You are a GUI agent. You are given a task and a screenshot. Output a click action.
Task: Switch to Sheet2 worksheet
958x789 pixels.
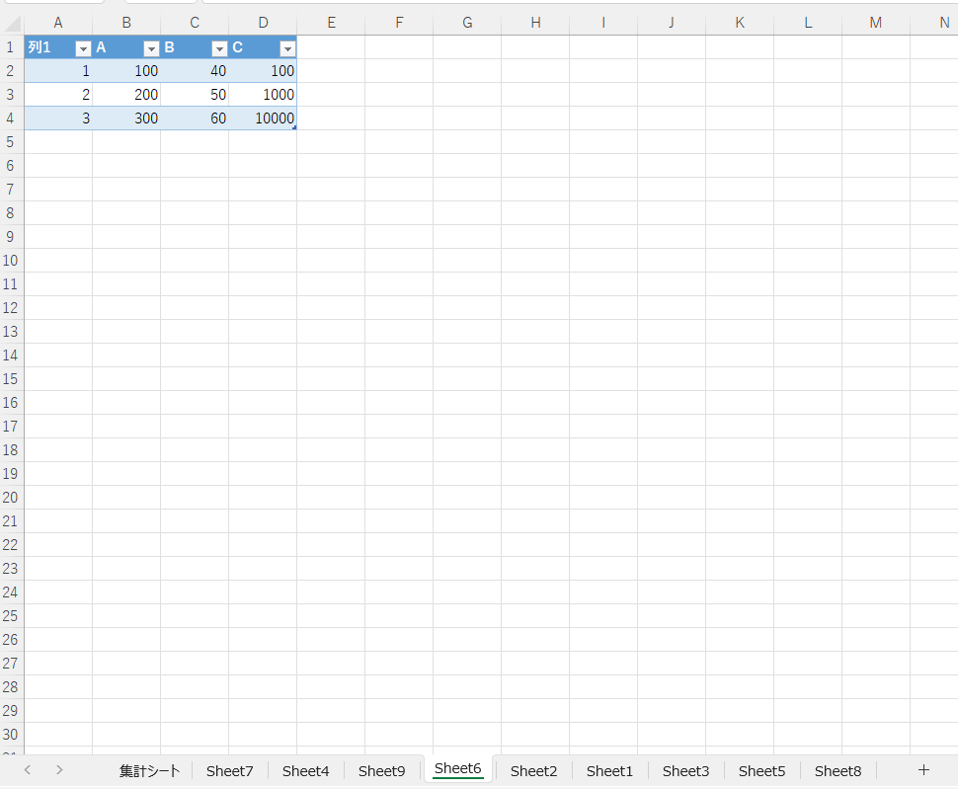534,771
